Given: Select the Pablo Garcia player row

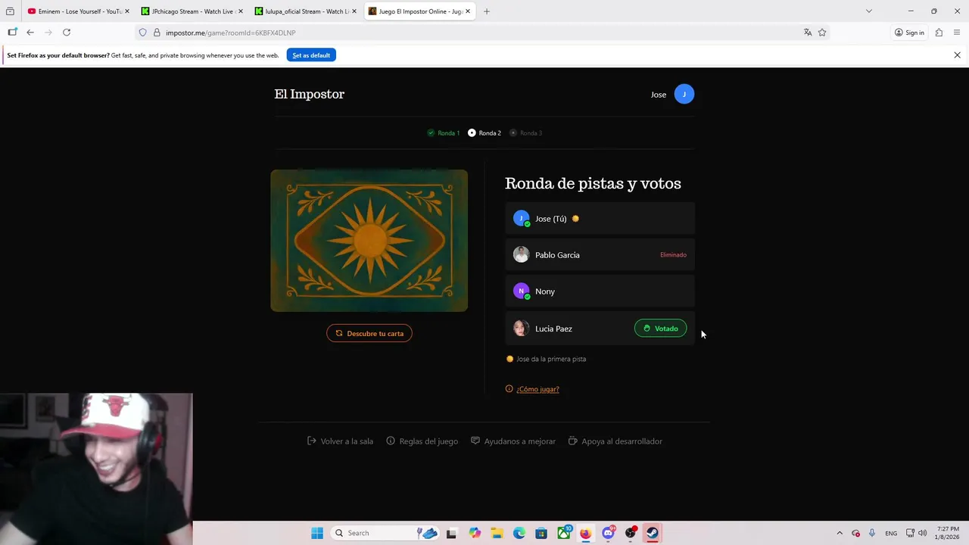Looking at the screenshot, I should point(600,255).
